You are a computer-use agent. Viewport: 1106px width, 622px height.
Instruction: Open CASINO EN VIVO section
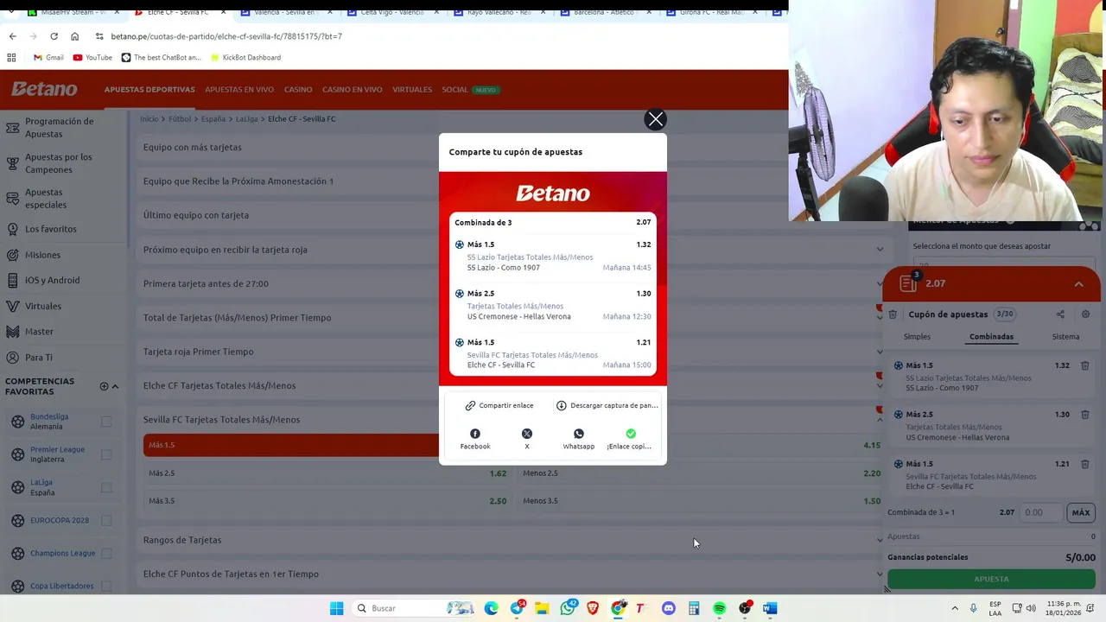click(353, 90)
